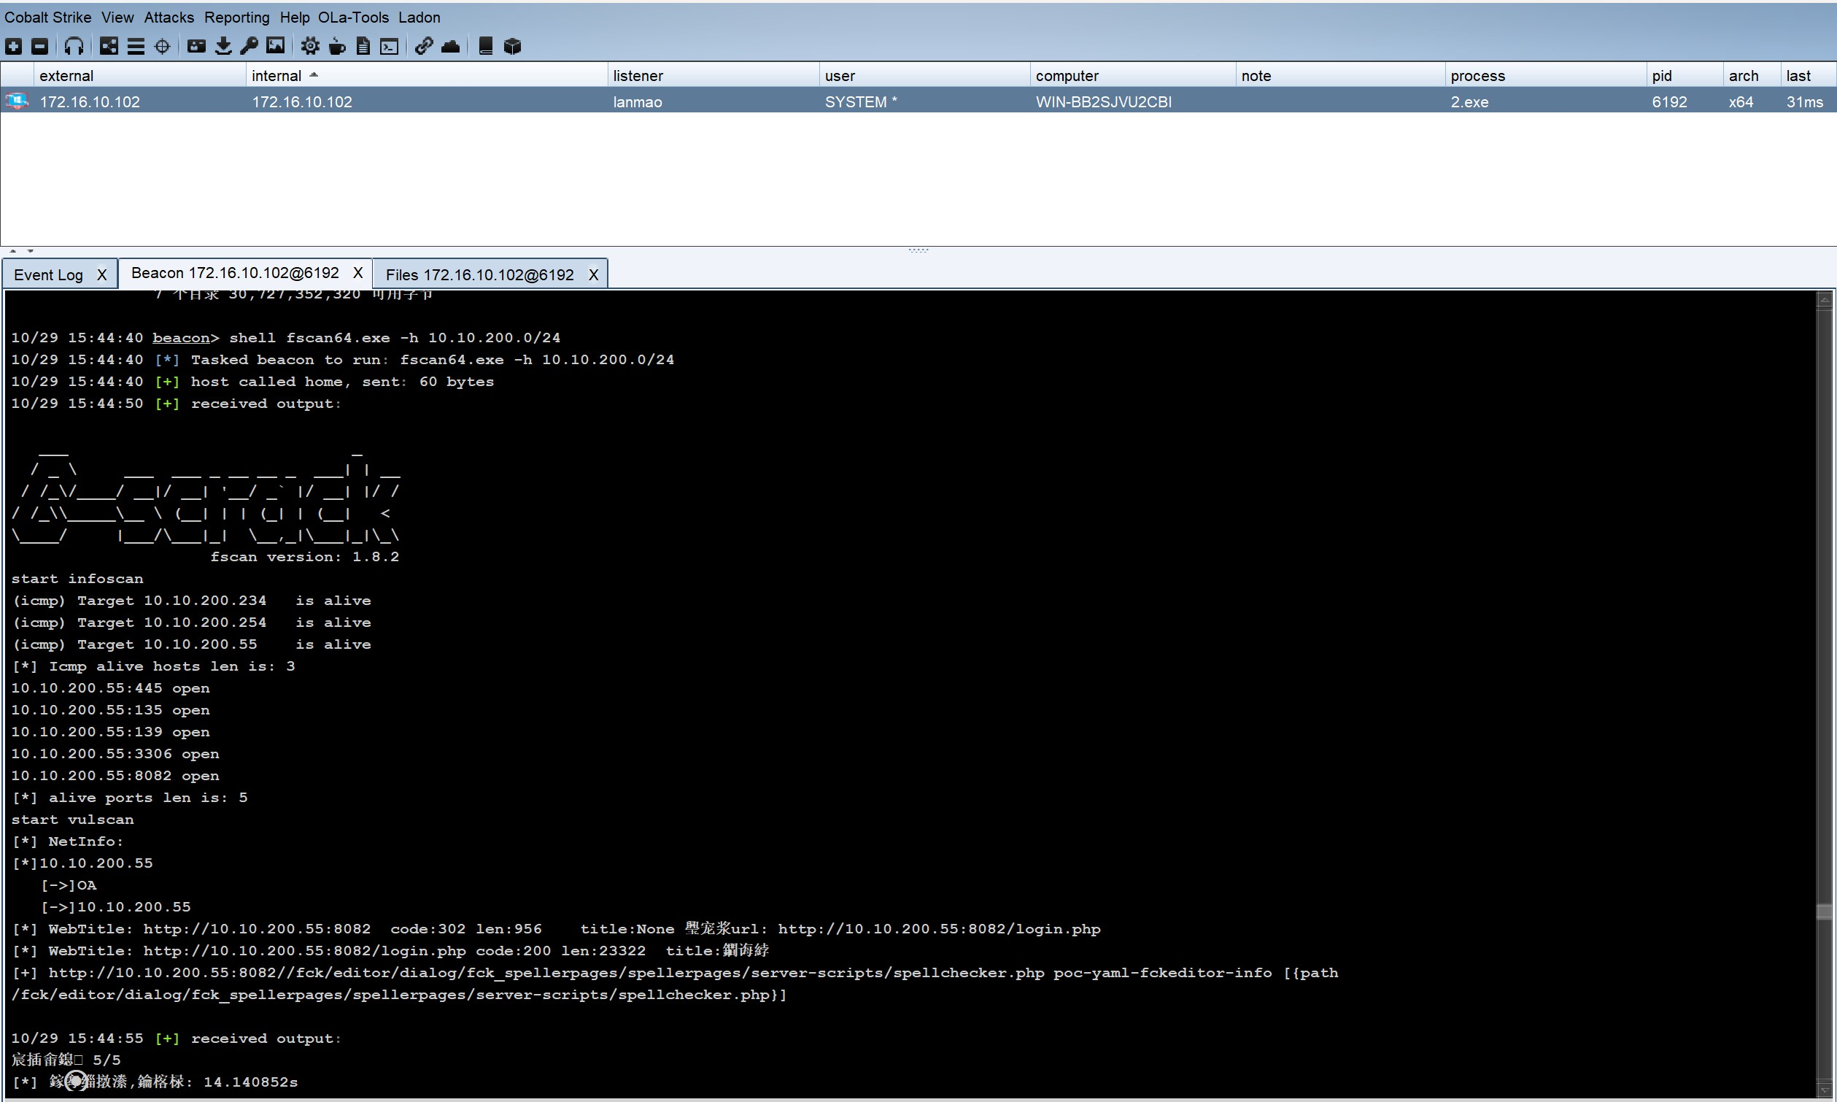Click the connect to team server plus icon
The height and width of the screenshot is (1102, 1837).
13,47
